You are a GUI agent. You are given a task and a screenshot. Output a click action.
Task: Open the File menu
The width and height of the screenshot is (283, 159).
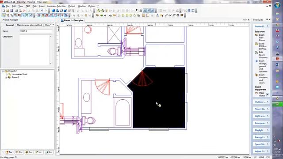click(8, 6)
